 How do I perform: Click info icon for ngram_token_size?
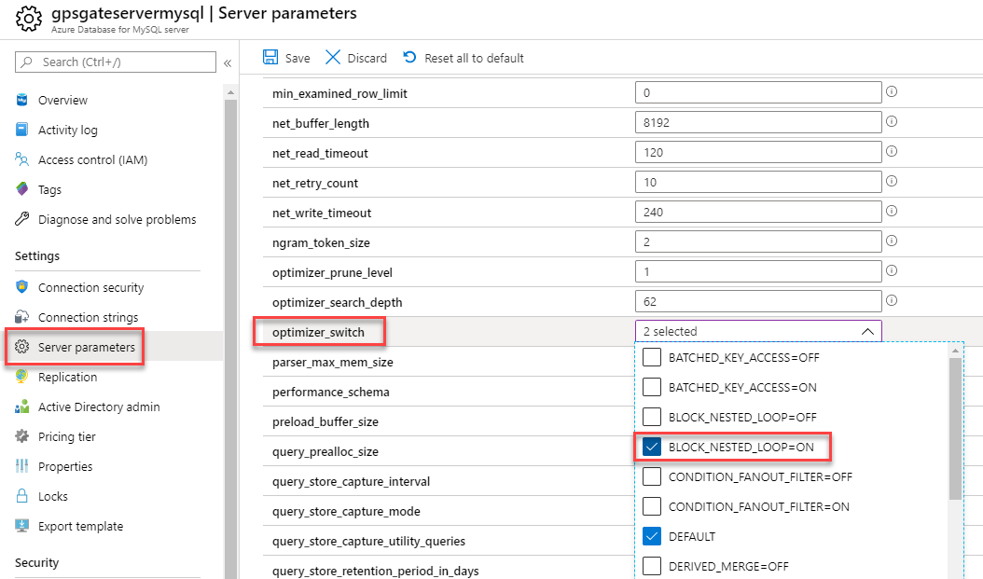892,241
